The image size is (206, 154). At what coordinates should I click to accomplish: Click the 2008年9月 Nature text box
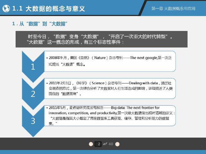tap(109, 61)
